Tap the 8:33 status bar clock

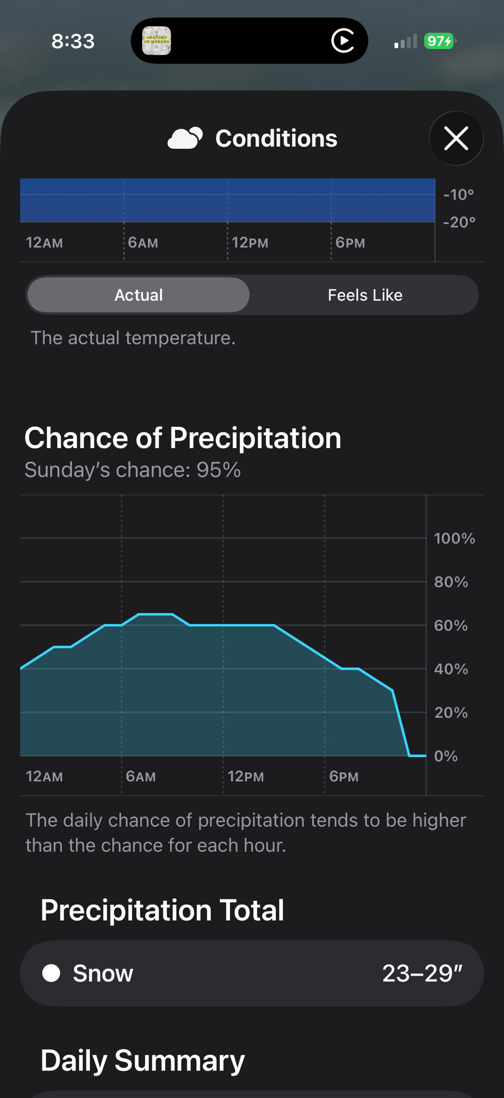[x=73, y=42]
